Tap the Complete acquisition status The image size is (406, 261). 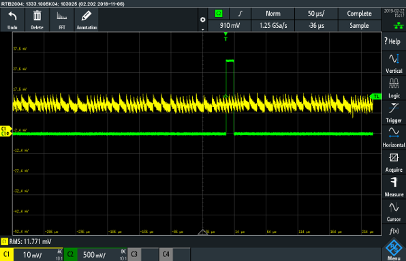tap(360, 14)
